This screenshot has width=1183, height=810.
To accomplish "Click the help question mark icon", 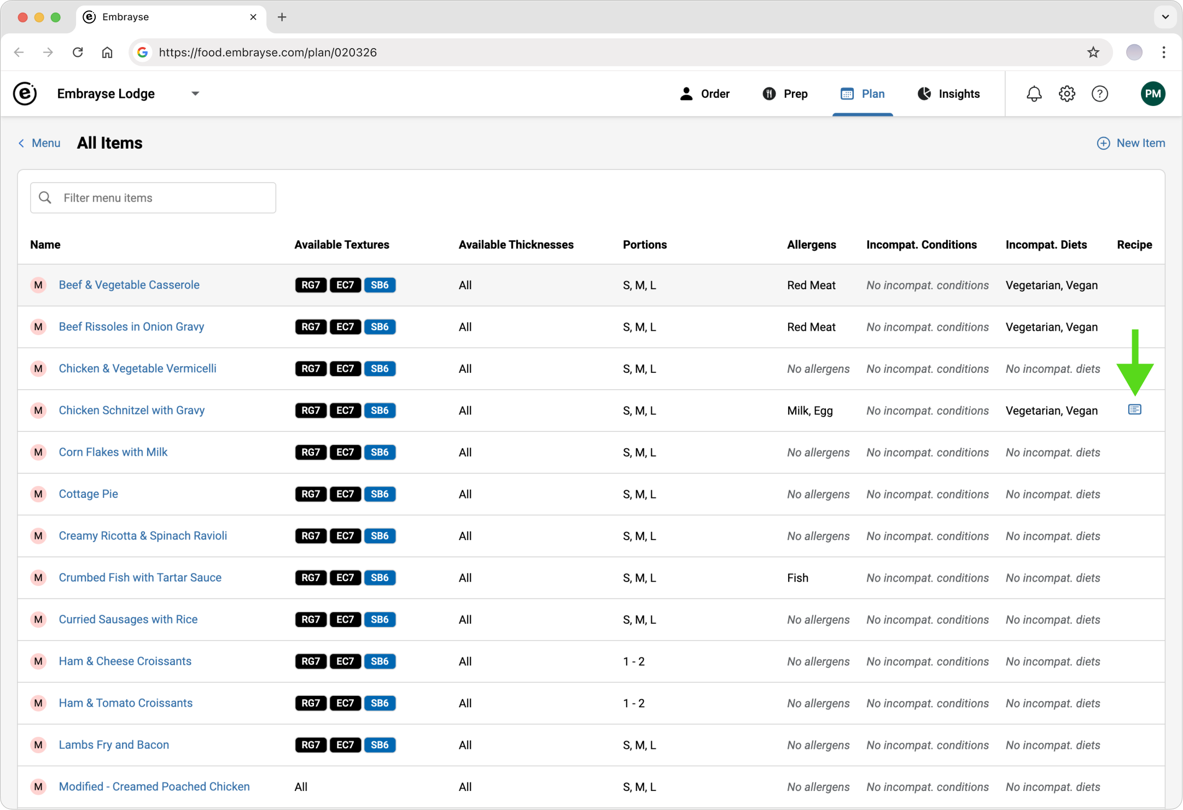I will [x=1099, y=94].
